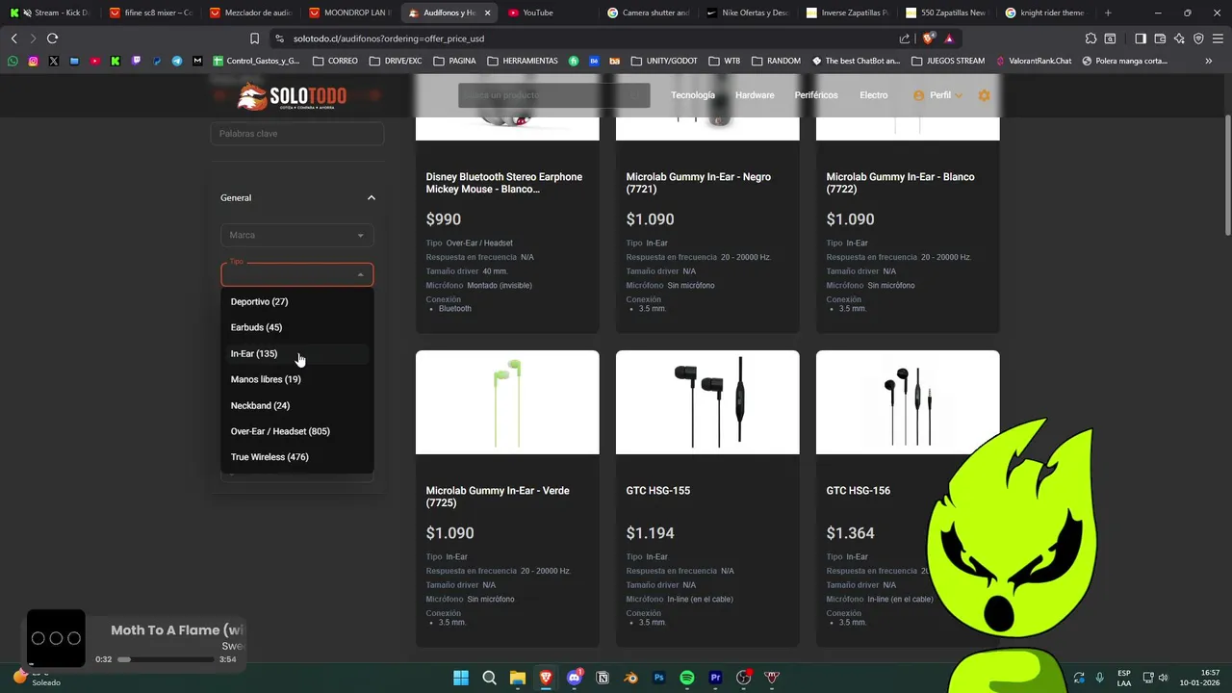1232x693 pixels.
Task: Open the Electro navigation menu
Action: point(873,95)
